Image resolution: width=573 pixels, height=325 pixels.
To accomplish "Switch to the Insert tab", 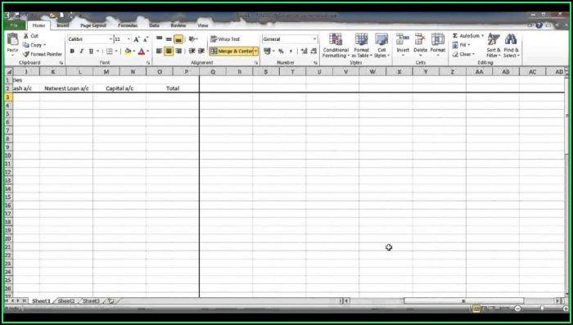I will 62,25.
